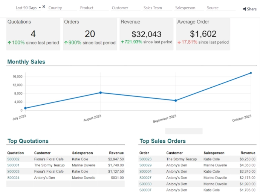Click the Top Sales Orders heading
This screenshot has width=260, height=192.
(162, 141)
